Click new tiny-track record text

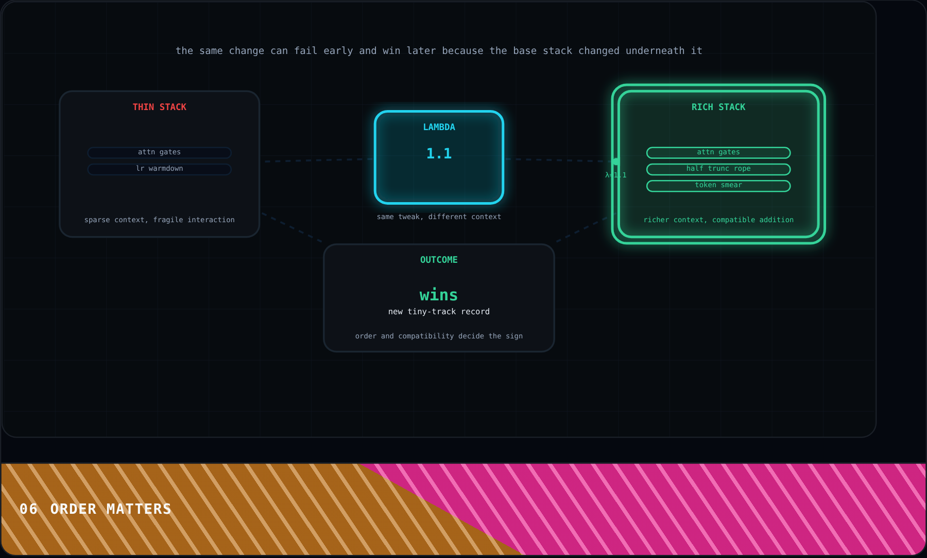[439, 312]
